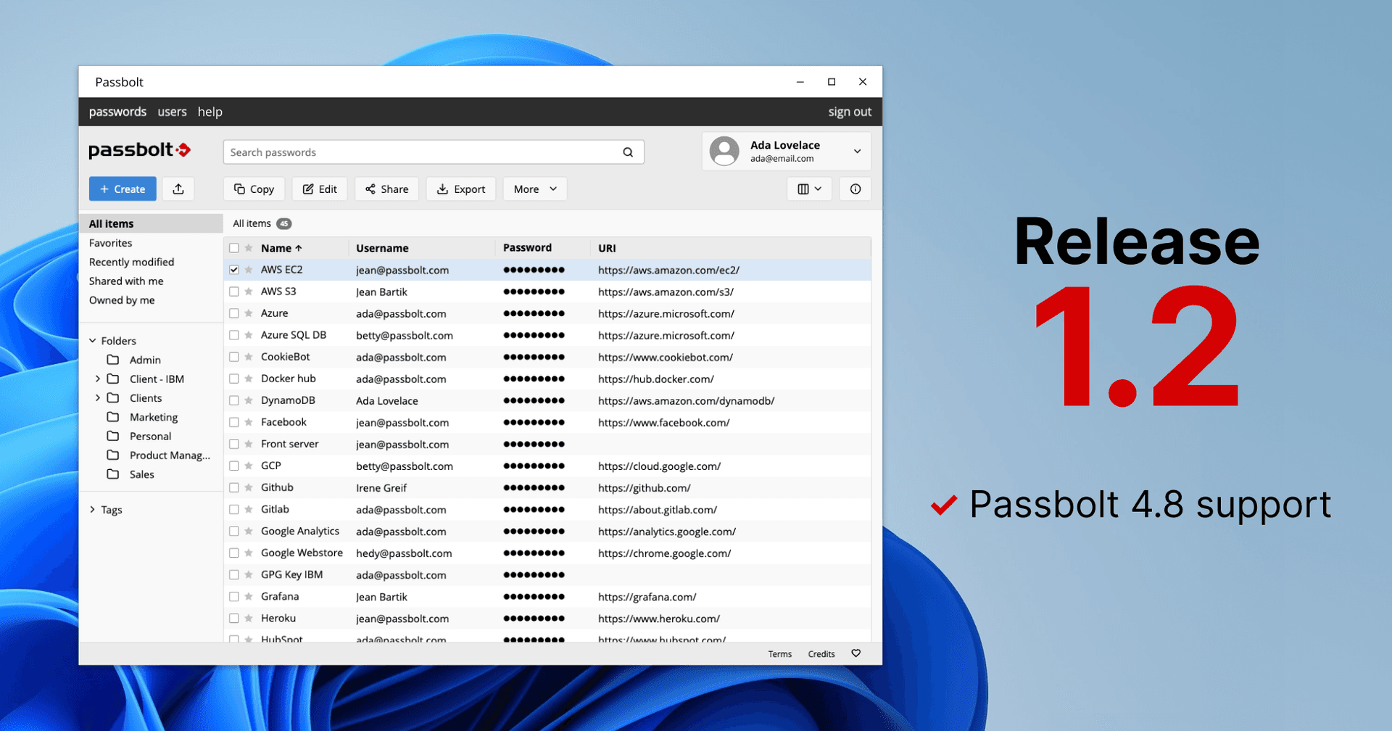Click the import passwords upload icon

point(178,189)
